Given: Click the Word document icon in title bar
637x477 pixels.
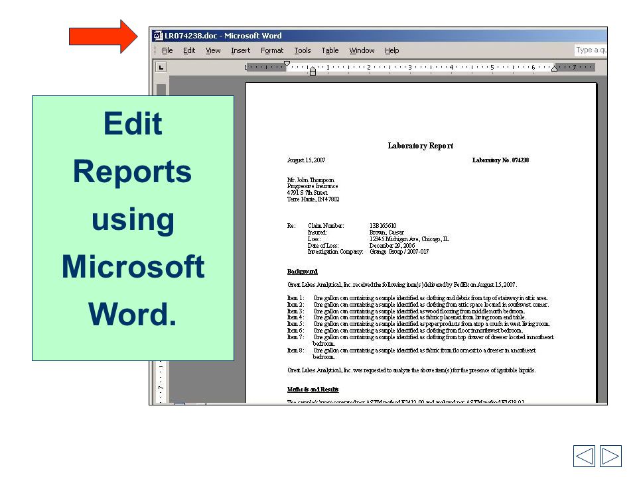Looking at the screenshot, I should click(158, 36).
